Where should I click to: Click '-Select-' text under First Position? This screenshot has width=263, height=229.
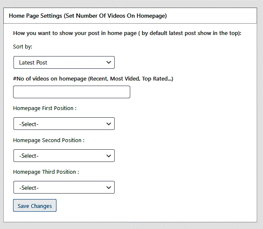pos(29,124)
